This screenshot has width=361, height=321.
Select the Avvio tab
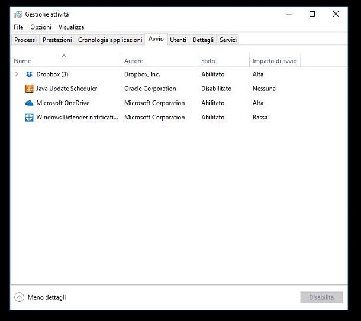click(156, 39)
